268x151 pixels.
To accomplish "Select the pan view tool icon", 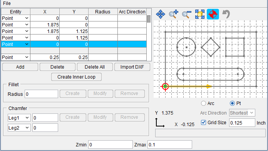I will [x=161, y=14].
